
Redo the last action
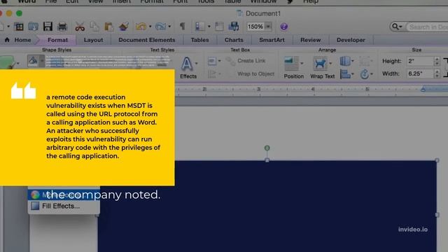point(160,27)
